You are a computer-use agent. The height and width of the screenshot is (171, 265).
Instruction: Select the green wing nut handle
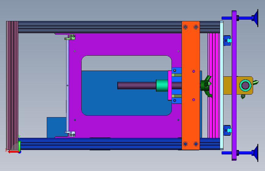click(x=206, y=86)
